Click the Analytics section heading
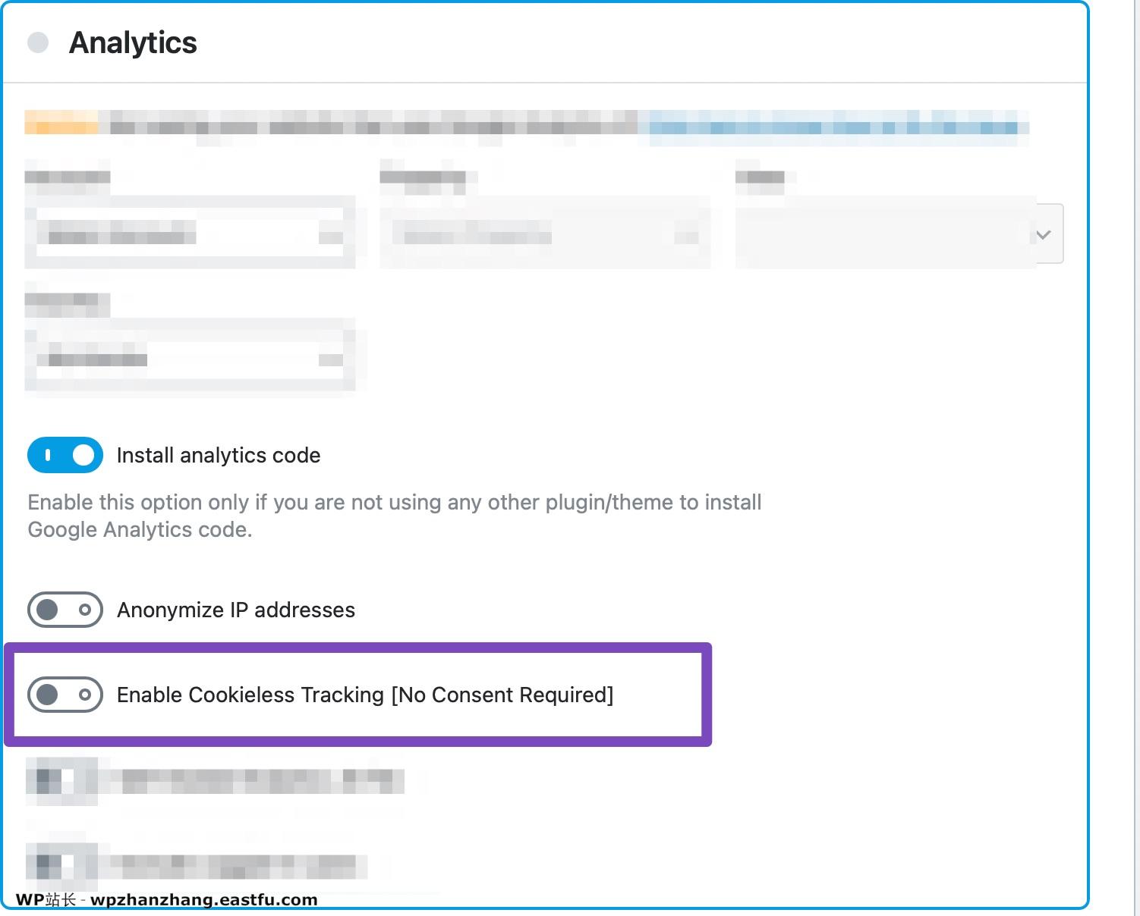This screenshot has width=1140, height=916. 133,42
